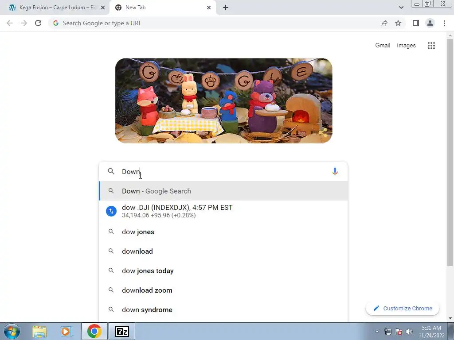
Task: Choose the 'Down - Google Search' suggestion
Action: click(x=223, y=191)
